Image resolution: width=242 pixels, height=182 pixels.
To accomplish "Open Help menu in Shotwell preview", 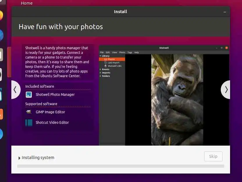I will pos(136,52).
